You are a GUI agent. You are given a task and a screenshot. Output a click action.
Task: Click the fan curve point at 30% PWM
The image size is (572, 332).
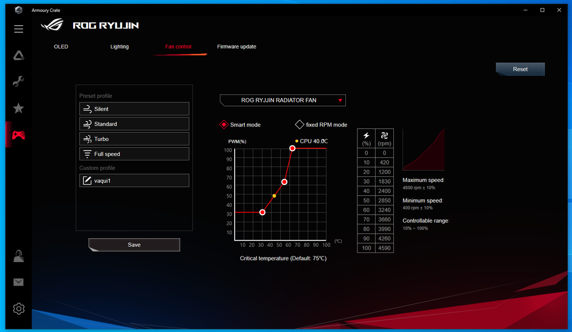[x=262, y=212]
